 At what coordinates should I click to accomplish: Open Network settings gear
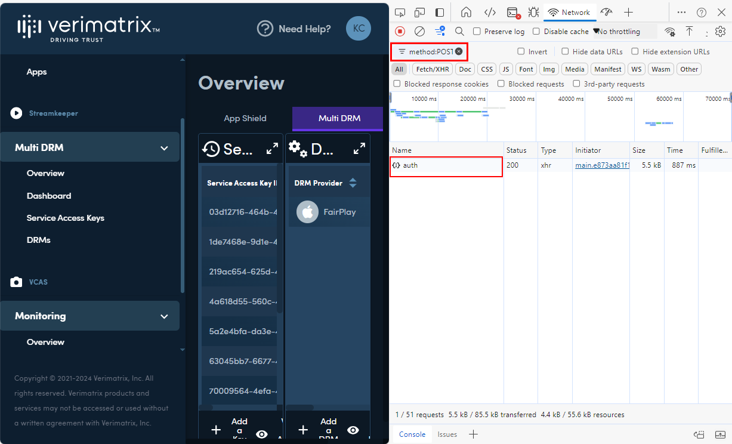point(720,31)
